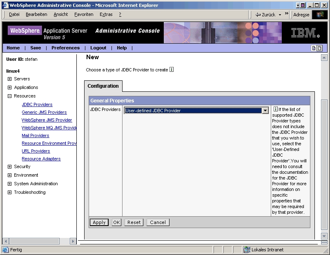Open the ? help menu
Image resolution: width=330 pixels, height=255 pixels.
click(120, 15)
